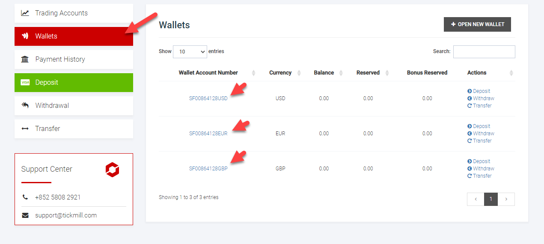Viewport: 544px width, 244px height.
Task: Sort by Currency column arrows
Action: point(299,73)
